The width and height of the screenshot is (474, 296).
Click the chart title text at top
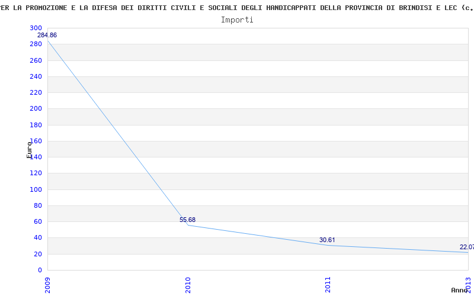[237, 8]
